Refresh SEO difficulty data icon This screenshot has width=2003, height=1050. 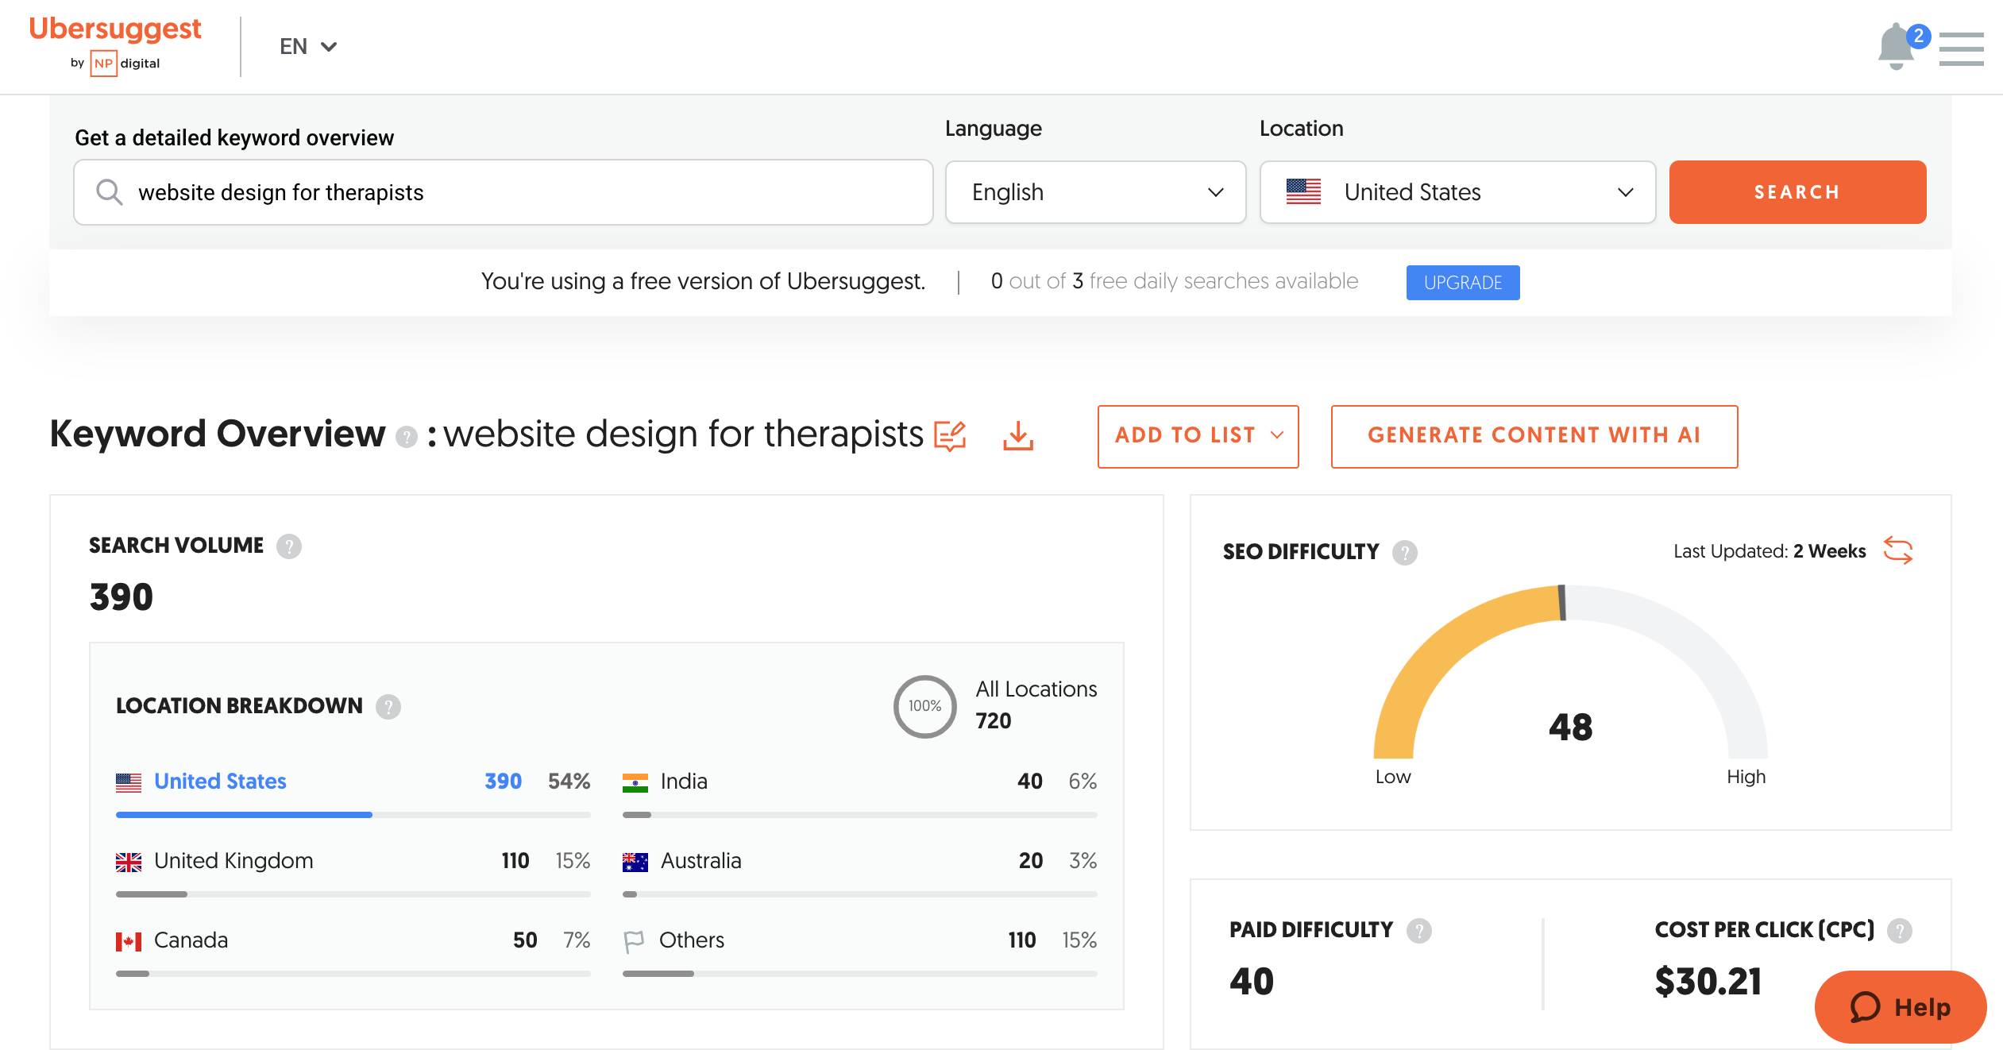1898,550
